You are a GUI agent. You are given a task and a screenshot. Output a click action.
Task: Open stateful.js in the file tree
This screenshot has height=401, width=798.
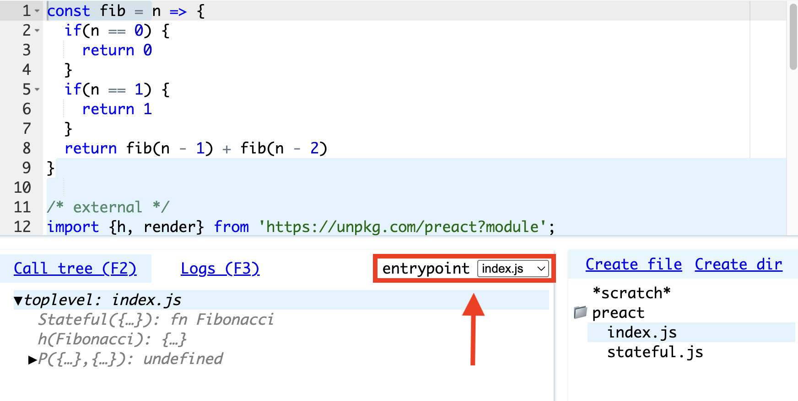click(655, 352)
